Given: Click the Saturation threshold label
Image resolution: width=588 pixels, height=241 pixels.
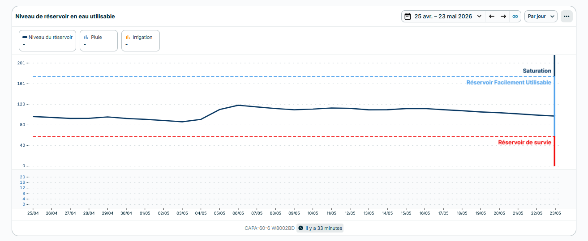Looking at the screenshot, I should 537,71.
